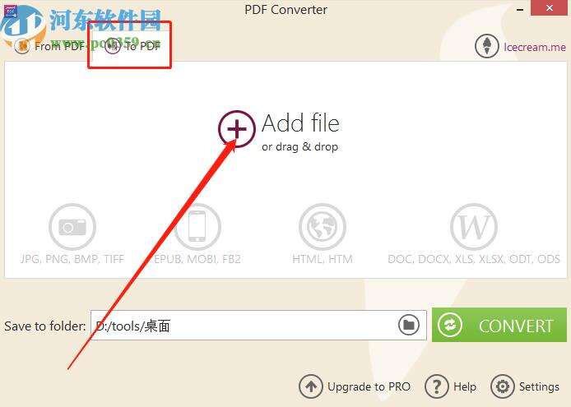Click the Add file text
The height and width of the screenshot is (407, 571).
[x=301, y=123]
